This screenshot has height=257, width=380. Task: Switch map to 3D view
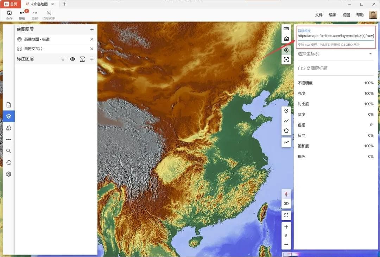(x=286, y=204)
